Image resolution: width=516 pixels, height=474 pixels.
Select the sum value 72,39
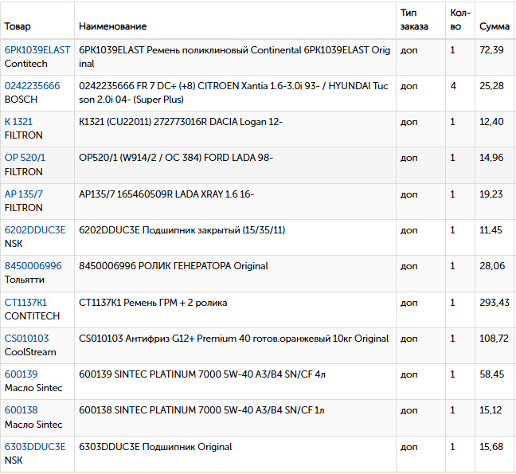tap(491, 50)
